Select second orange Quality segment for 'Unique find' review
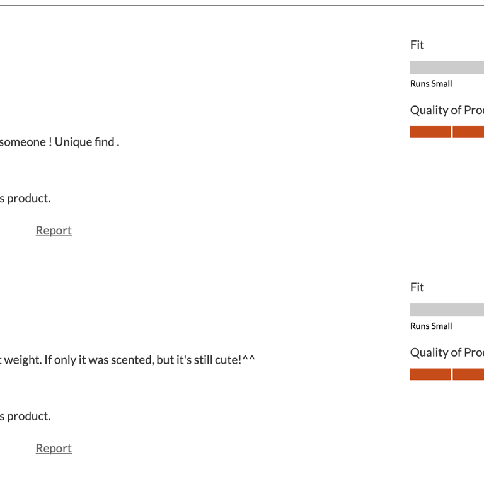Image resolution: width=484 pixels, height=484 pixels. coord(468,132)
